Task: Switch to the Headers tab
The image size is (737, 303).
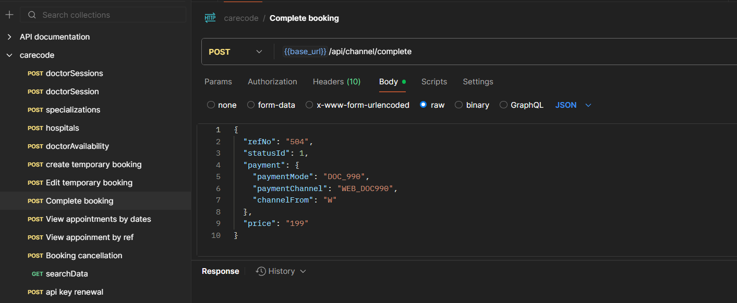Action: [x=336, y=82]
